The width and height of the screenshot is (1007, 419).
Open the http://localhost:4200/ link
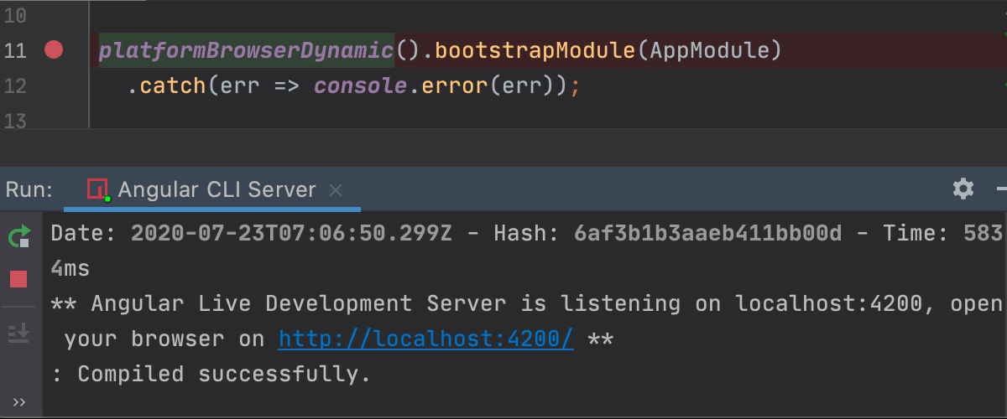425,339
